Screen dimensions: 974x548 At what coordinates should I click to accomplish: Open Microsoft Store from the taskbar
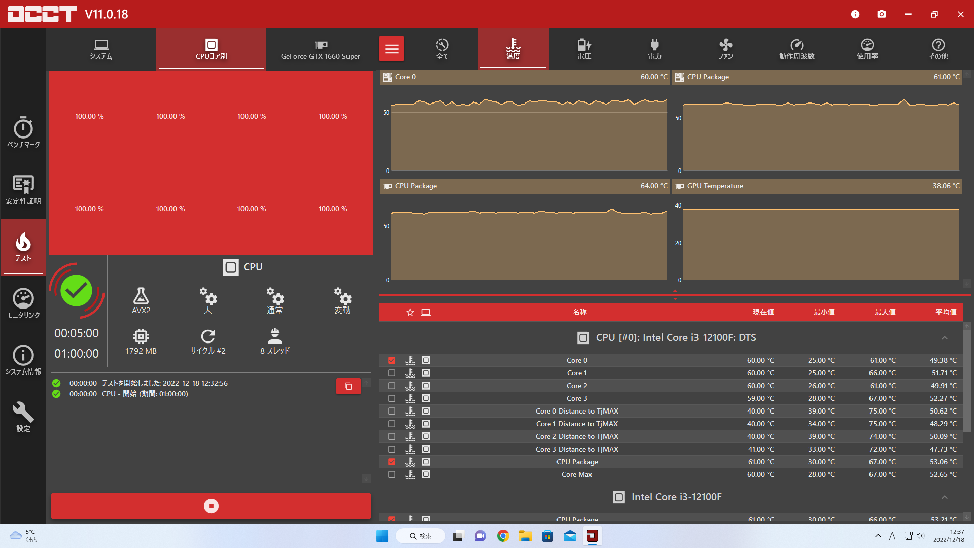click(x=547, y=536)
